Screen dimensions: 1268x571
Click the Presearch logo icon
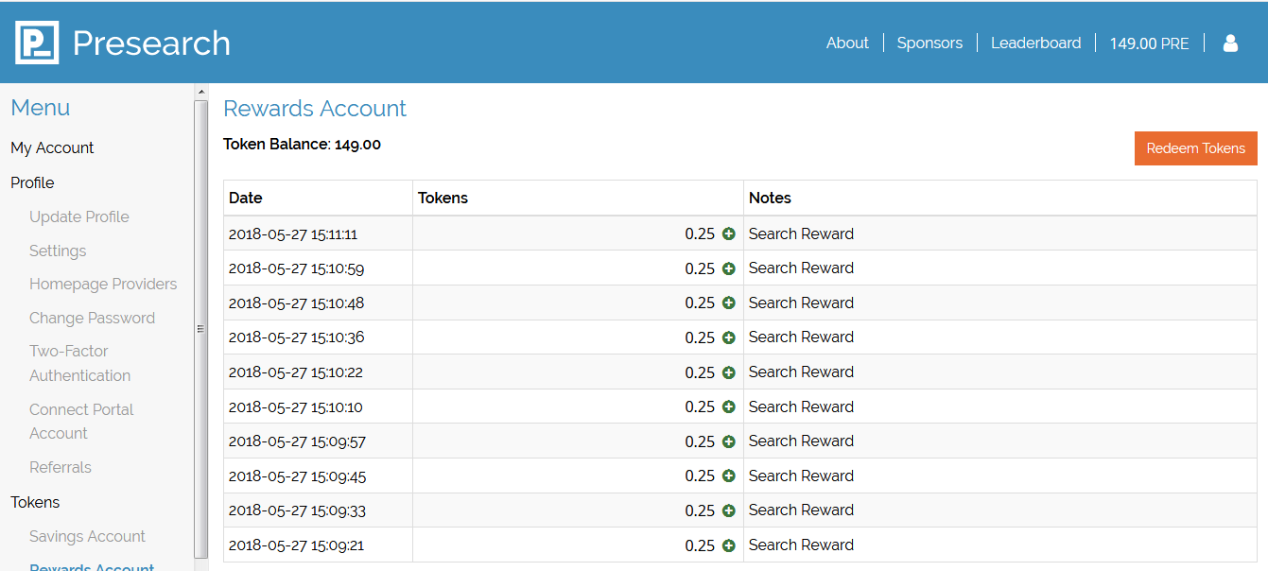tap(37, 43)
